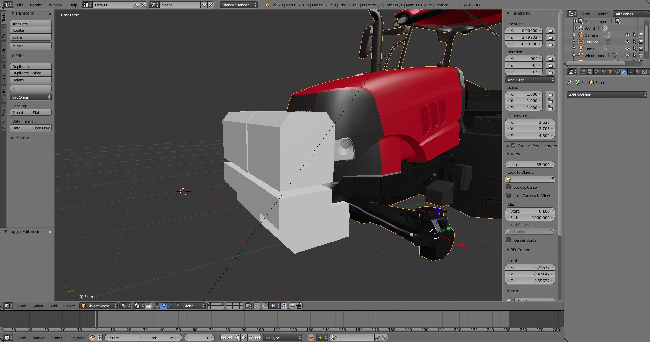650x342 pixels.
Task: Open the Add Modifier dropdown
Action: pos(607,95)
